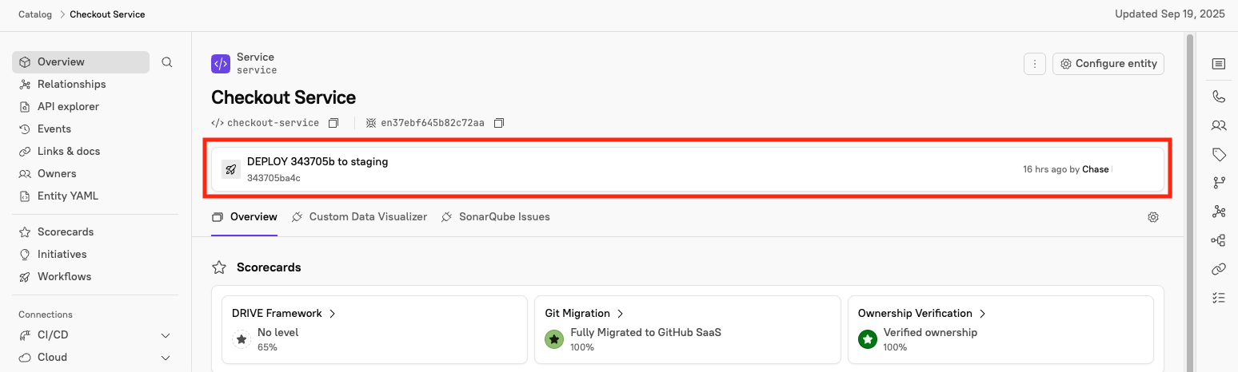This screenshot has height=372, width=1238.
Task: Open the on-call phone icon in right rail
Action: (1219, 97)
